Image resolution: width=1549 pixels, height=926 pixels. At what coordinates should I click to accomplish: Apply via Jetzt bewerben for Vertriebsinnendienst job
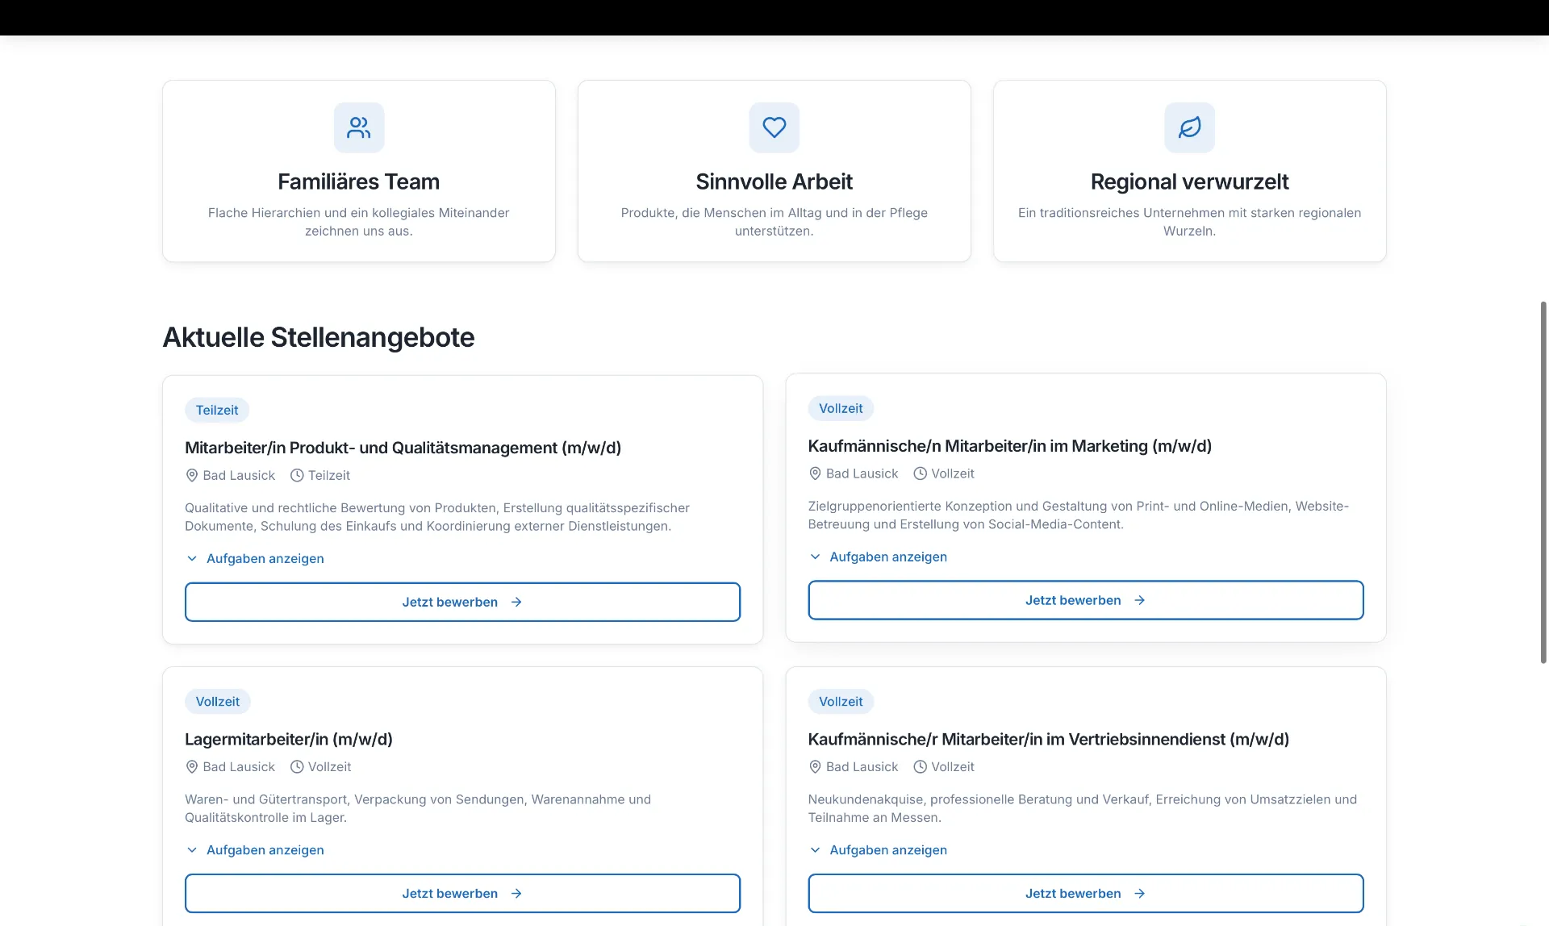pos(1086,894)
